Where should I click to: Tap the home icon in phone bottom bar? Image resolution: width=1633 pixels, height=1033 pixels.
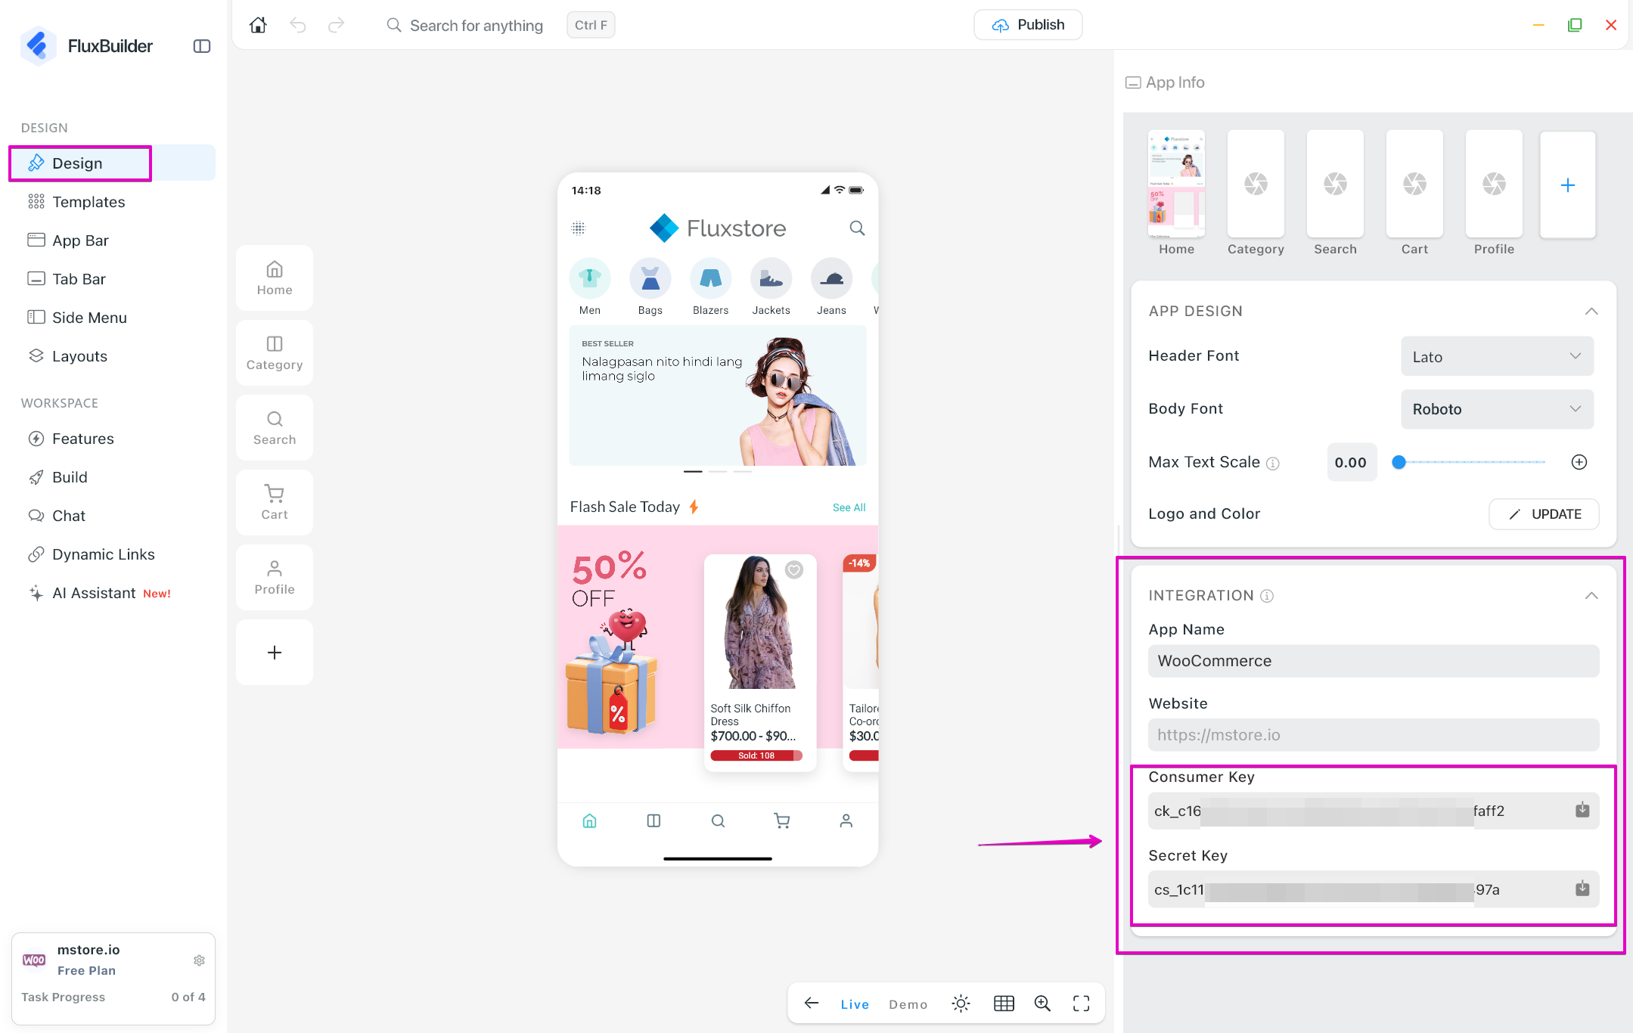click(590, 821)
